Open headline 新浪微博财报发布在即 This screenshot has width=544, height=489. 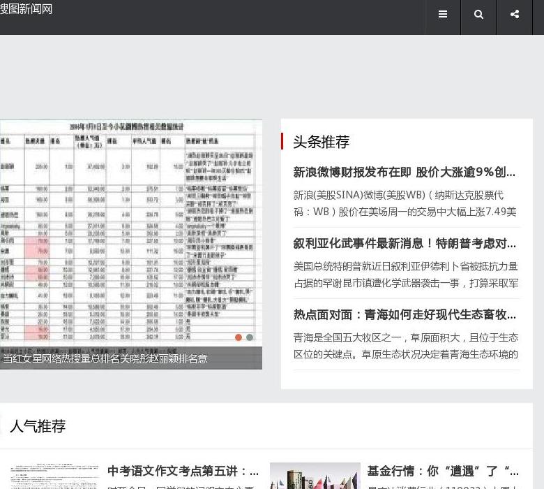405,172
